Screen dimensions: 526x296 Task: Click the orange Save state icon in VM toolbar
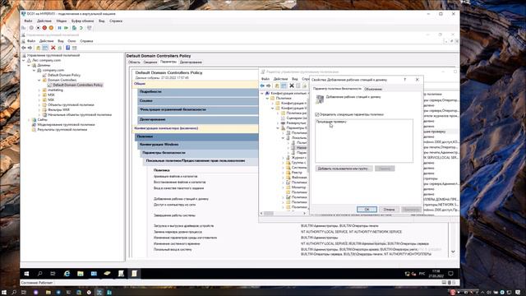coord(51,28)
